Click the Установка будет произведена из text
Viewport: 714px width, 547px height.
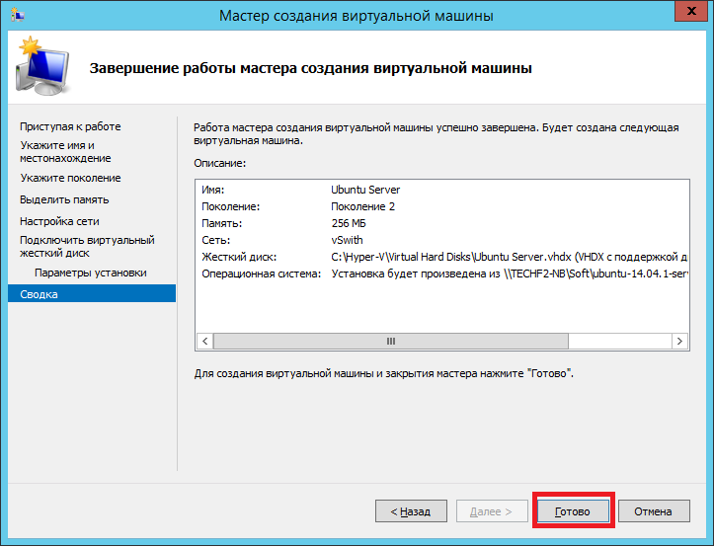tap(510, 274)
